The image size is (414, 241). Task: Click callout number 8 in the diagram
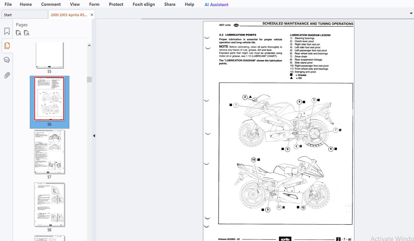[x=296, y=146]
